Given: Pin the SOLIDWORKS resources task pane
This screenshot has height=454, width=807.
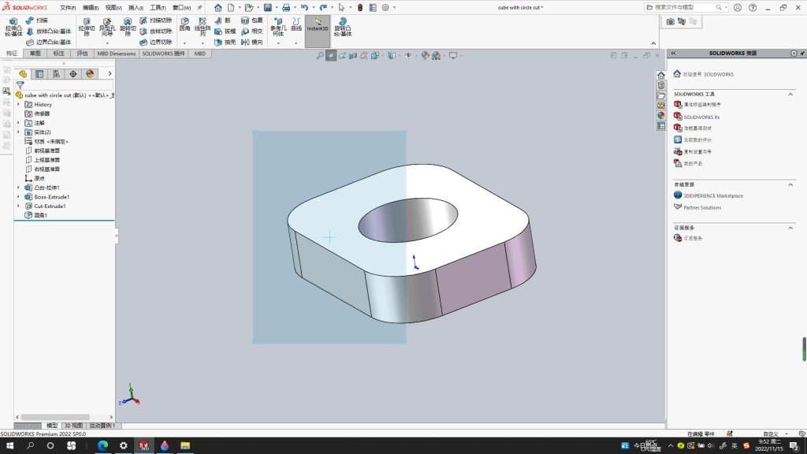Looking at the screenshot, I should (802, 53).
